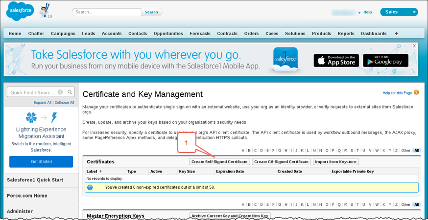This screenshot has height=220, width=428.
Task: Open the Reports tab
Action: click(x=346, y=34)
